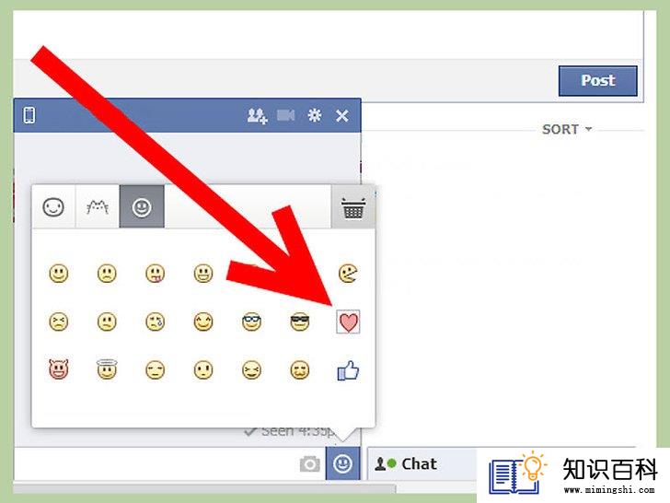Attach a photo with camera icon
670x503 pixels.
pyautogui.click(x=310, y=464)
